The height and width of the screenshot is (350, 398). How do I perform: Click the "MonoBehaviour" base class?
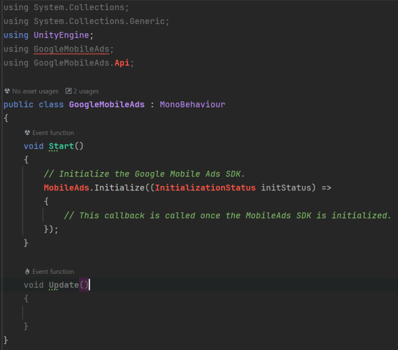pyautogui.click(x=192, y=105)
